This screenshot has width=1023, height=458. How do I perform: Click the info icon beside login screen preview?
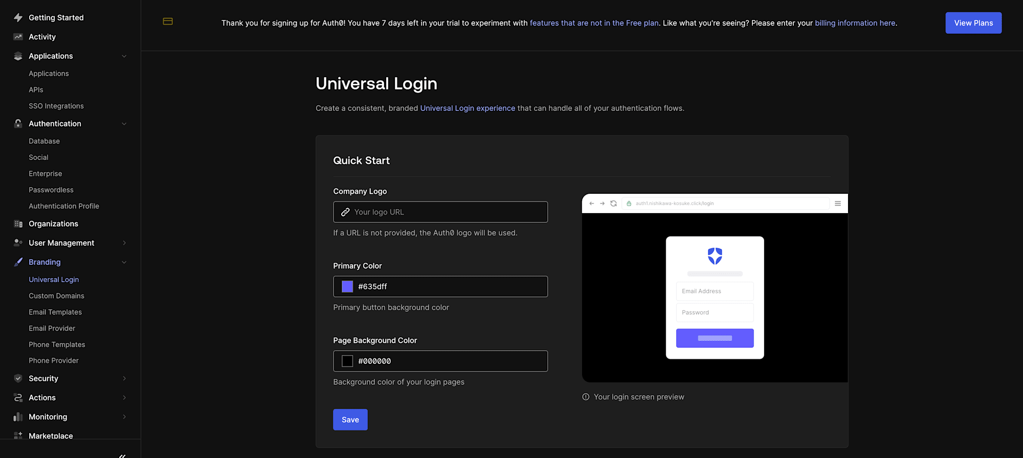pyautogui.click(x=586, y=397)
